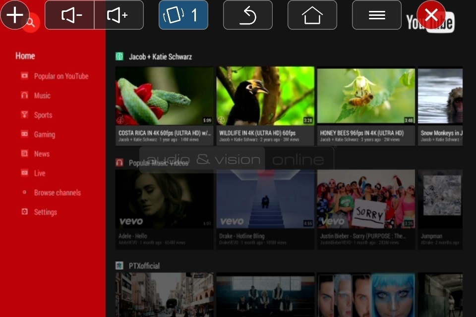Screen dimensions: 476x317
Task: Click the Justin Bieber - Sorry title text
Action: point(363,236)
